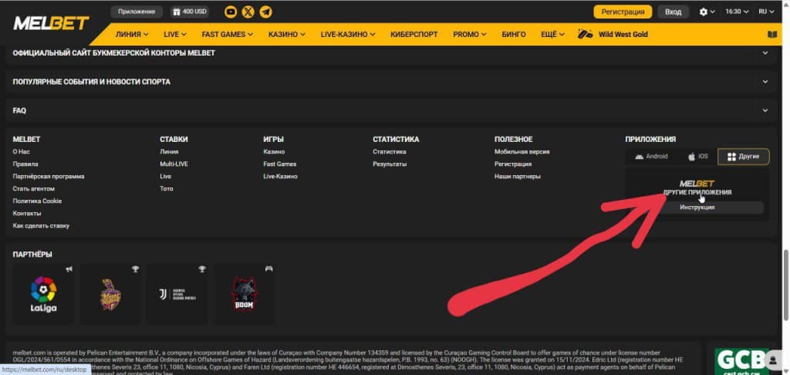Open the Стать агентом link
This screenshot has width=790, height=375.
pyautogui.click(x=33, y=189)
